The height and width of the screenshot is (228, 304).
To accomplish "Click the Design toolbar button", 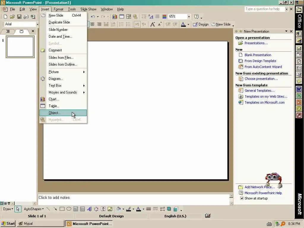I will [201, 24].
